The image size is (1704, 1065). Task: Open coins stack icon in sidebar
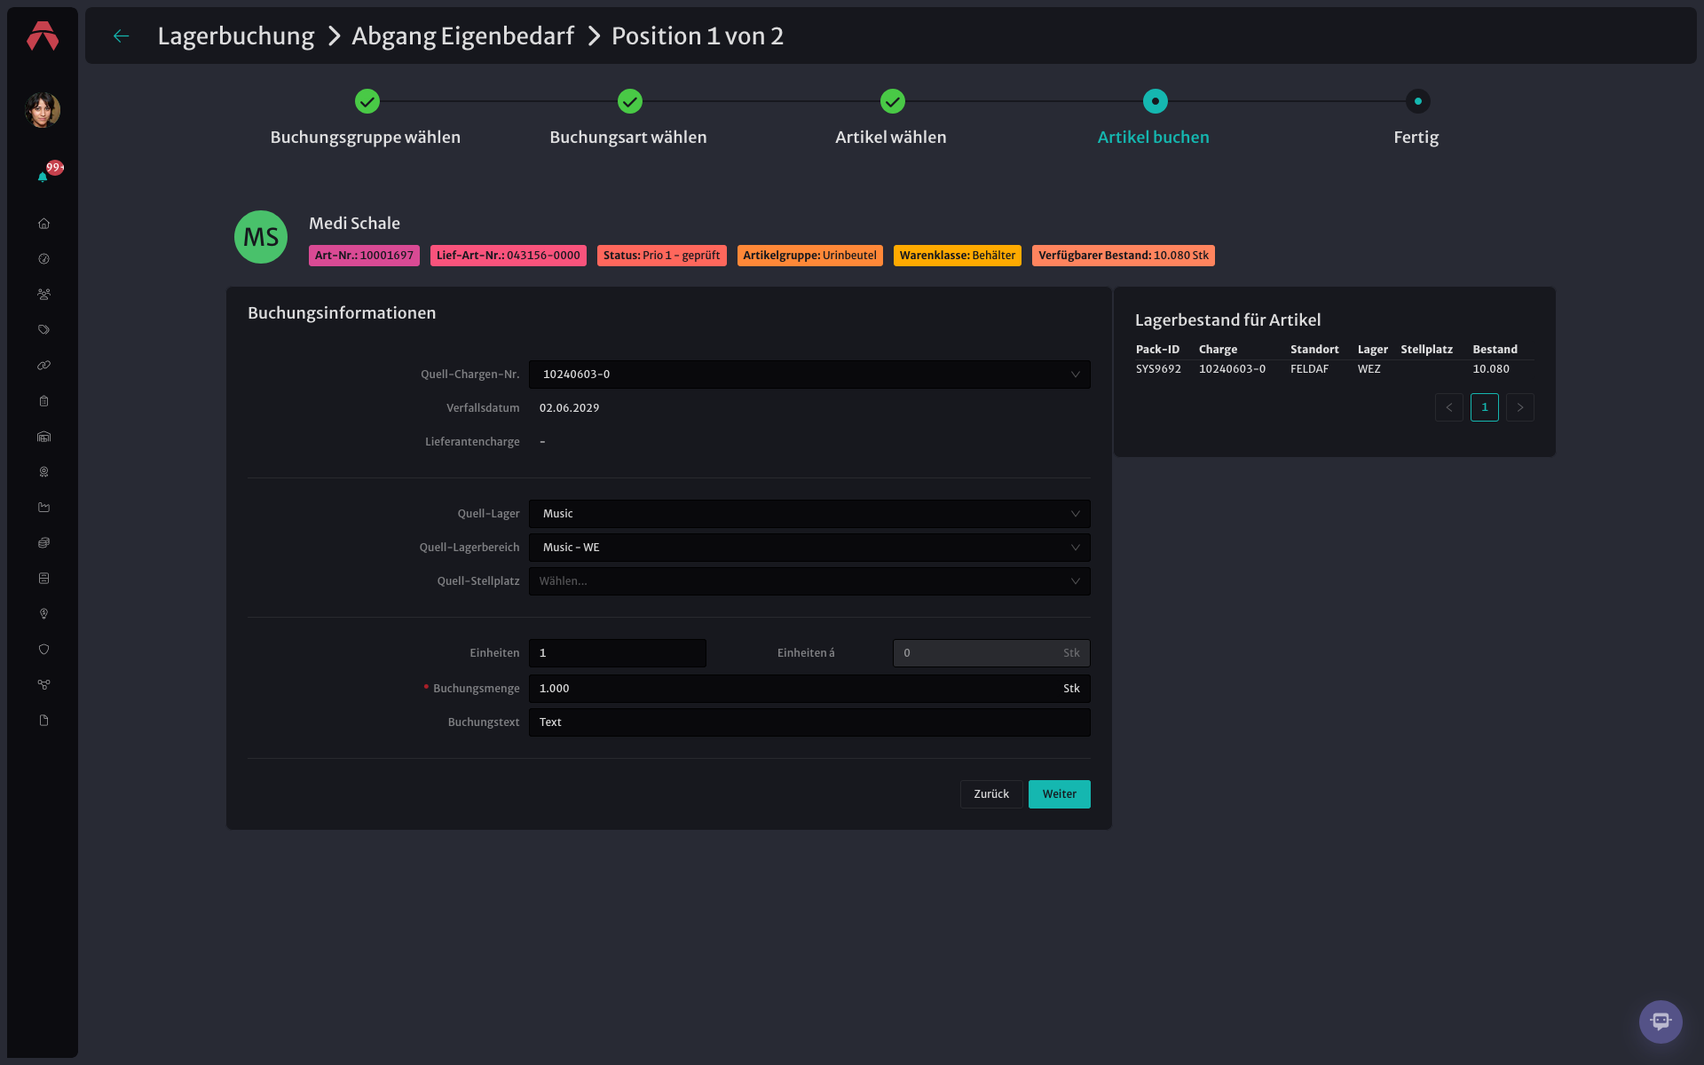click(x=43, y=543)
